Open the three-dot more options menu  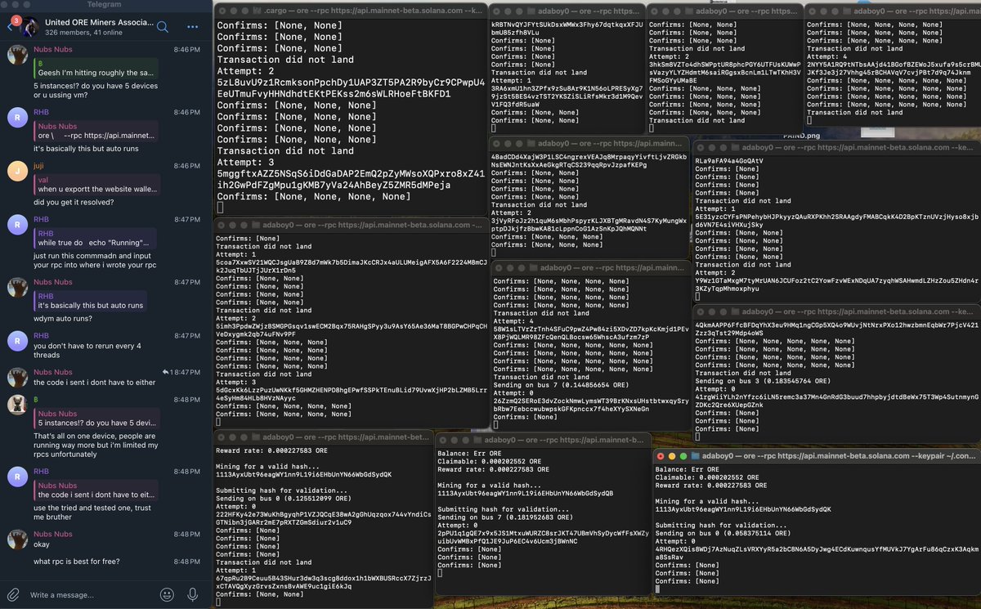click(x=193, y=26)
